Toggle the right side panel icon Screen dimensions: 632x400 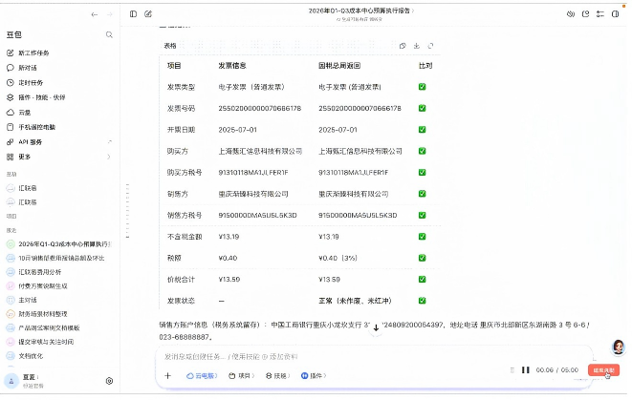coord(616,14)
